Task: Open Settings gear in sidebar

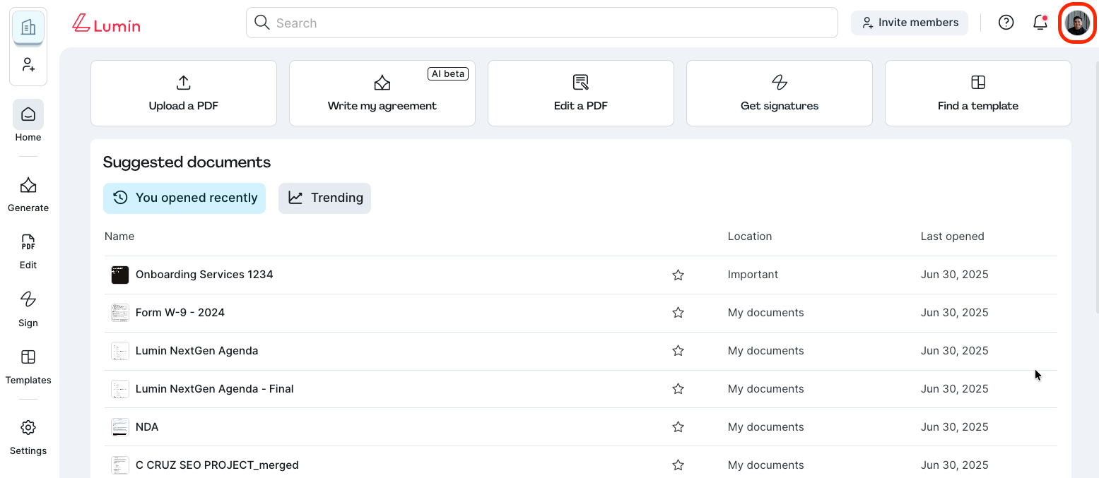Action: click(x=28, y=436)
